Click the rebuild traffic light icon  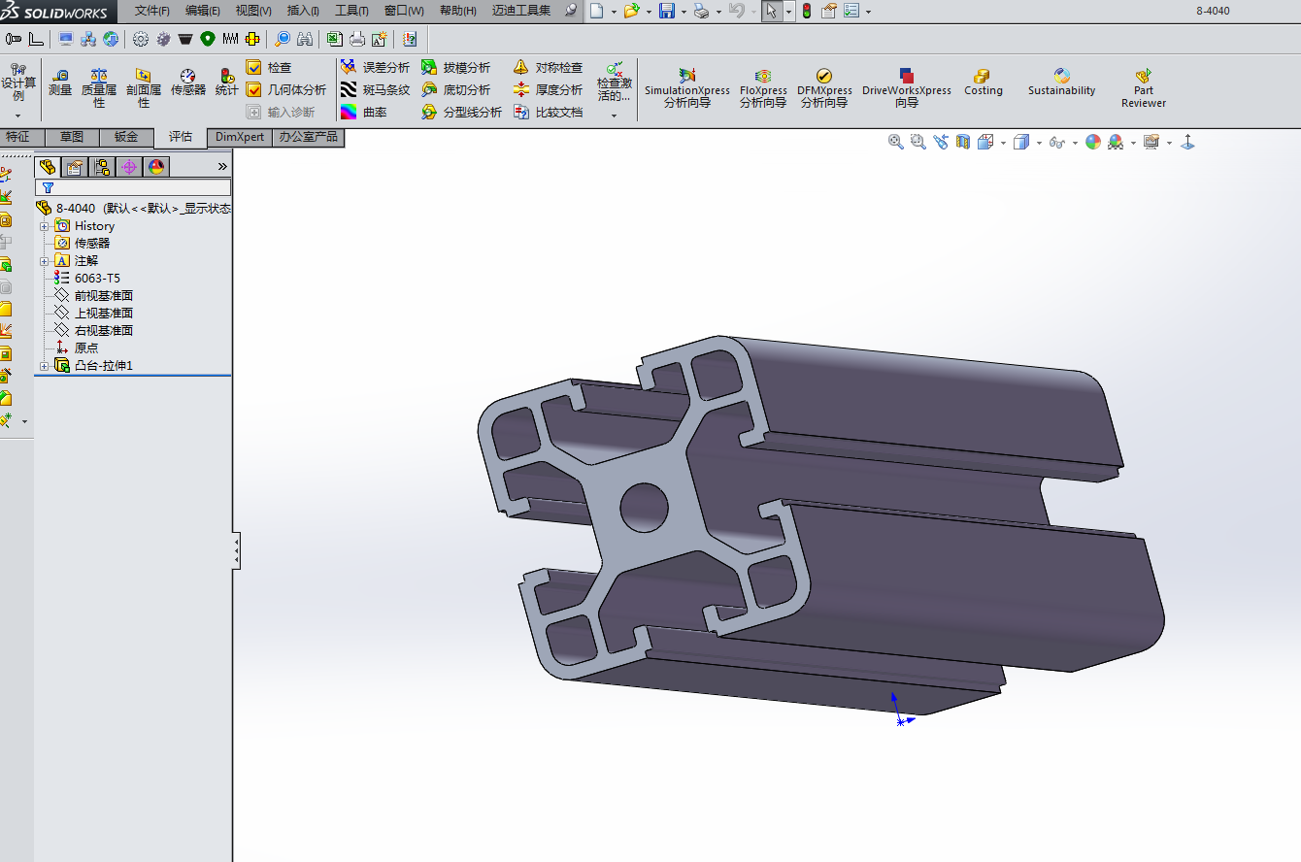coord(807,11)
